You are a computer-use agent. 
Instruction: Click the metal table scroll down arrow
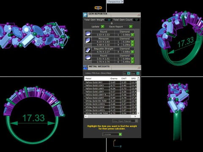[138, 113]
